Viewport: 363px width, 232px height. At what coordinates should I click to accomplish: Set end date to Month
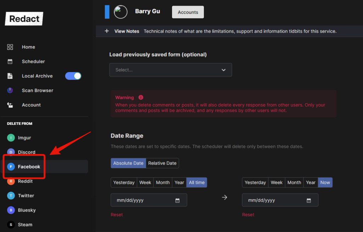(x=294, y=182)
